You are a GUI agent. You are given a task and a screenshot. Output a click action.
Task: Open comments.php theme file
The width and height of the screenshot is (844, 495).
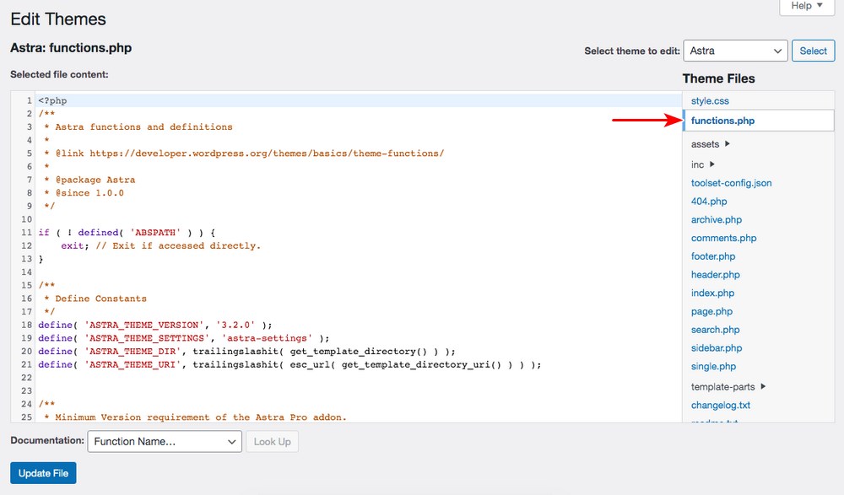[x=723, y=239]
